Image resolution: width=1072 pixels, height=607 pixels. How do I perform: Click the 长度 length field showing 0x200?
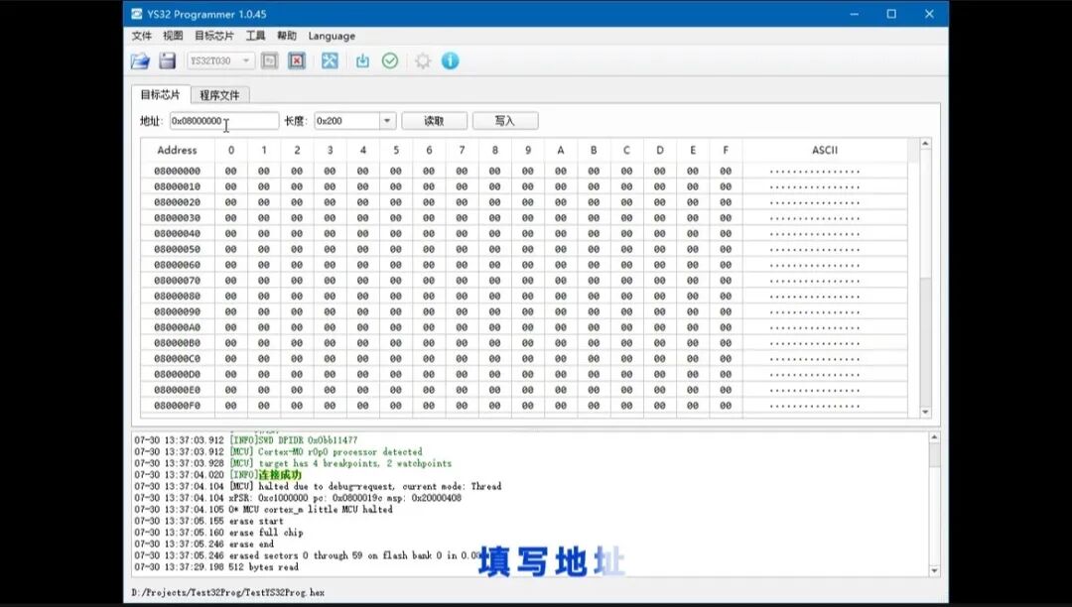click(x=346, y=121)
